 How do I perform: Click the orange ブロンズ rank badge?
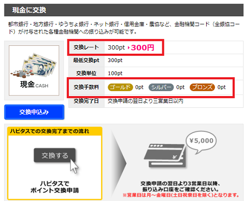pyautogui.click(x=202, y=87)
